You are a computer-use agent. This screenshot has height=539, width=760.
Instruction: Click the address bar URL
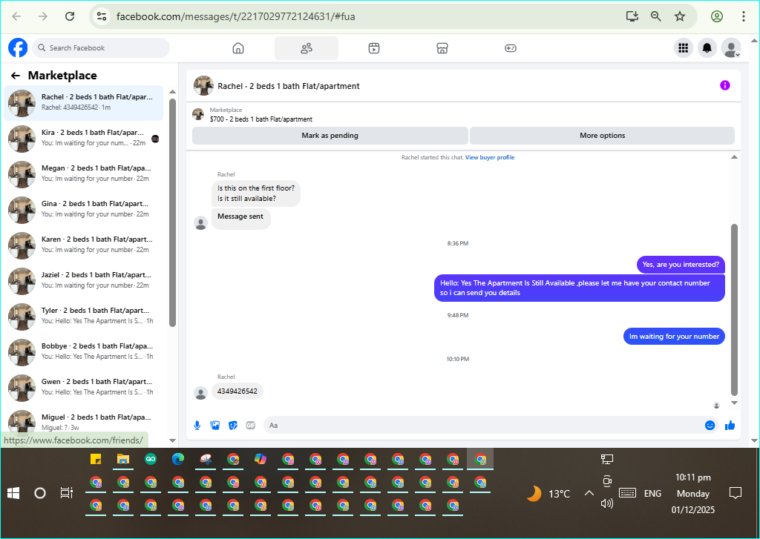(235, 16)
